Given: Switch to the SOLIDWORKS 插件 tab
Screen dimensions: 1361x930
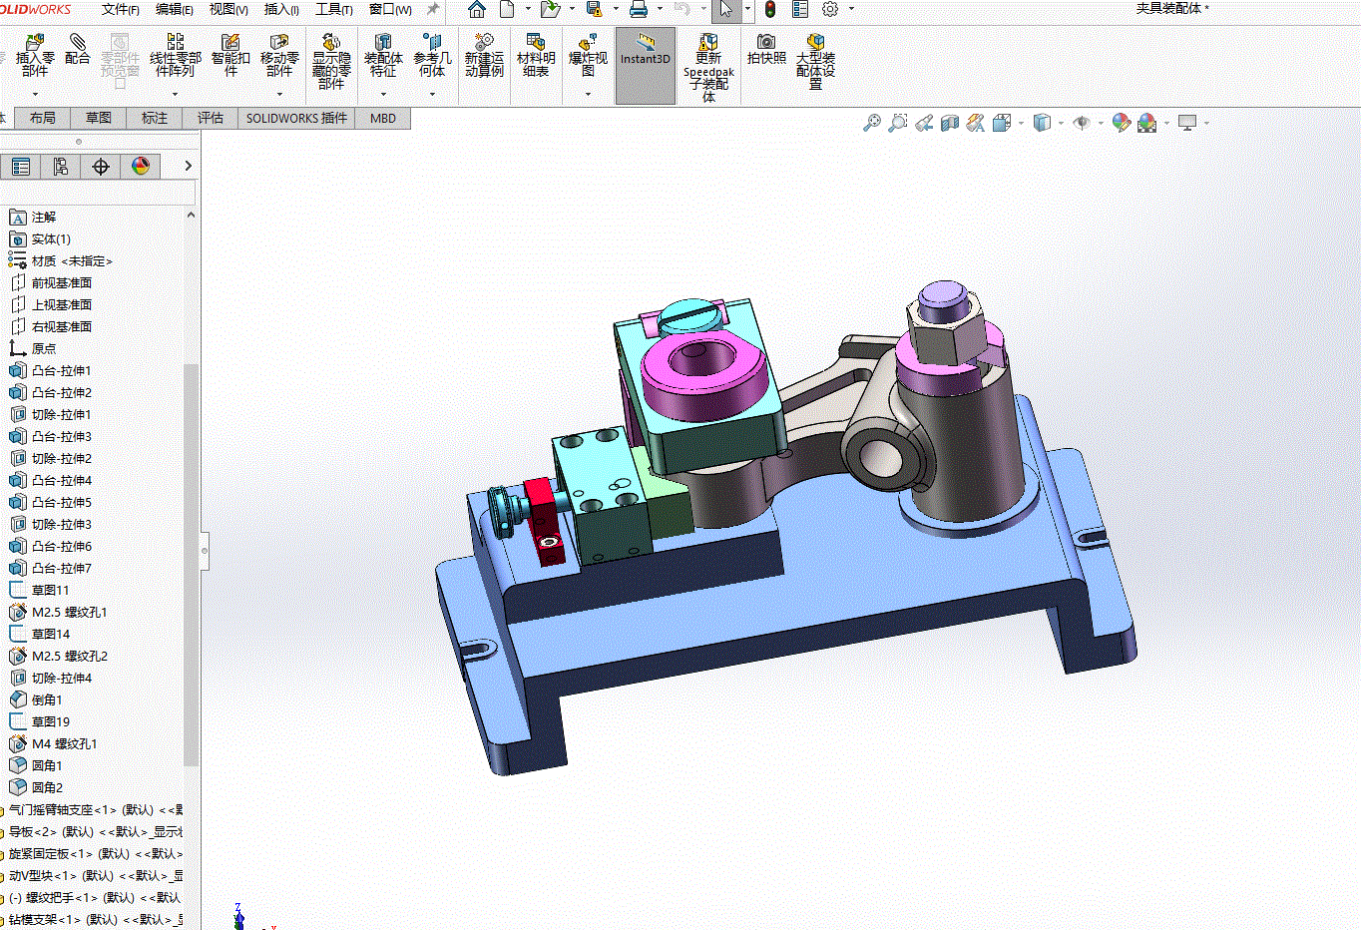Looking at the screenshot, I should click(x=297, y=118).
